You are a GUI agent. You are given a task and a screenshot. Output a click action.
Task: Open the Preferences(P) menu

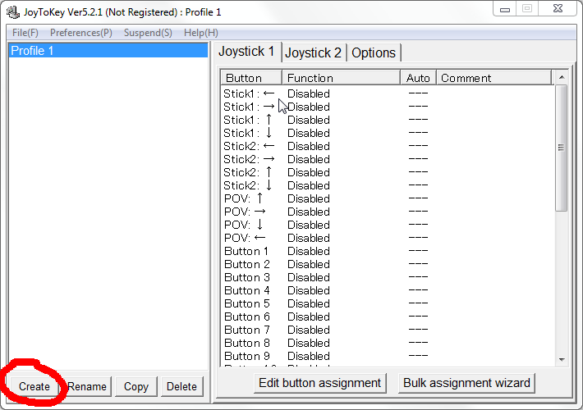tap(81, 33)
